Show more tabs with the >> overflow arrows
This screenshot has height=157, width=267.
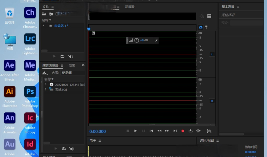click(83, 65)
